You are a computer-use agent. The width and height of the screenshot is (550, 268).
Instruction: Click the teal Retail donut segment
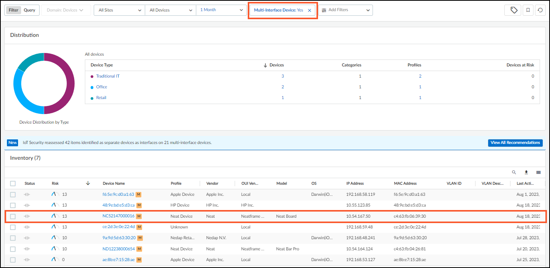coord(30,61)
